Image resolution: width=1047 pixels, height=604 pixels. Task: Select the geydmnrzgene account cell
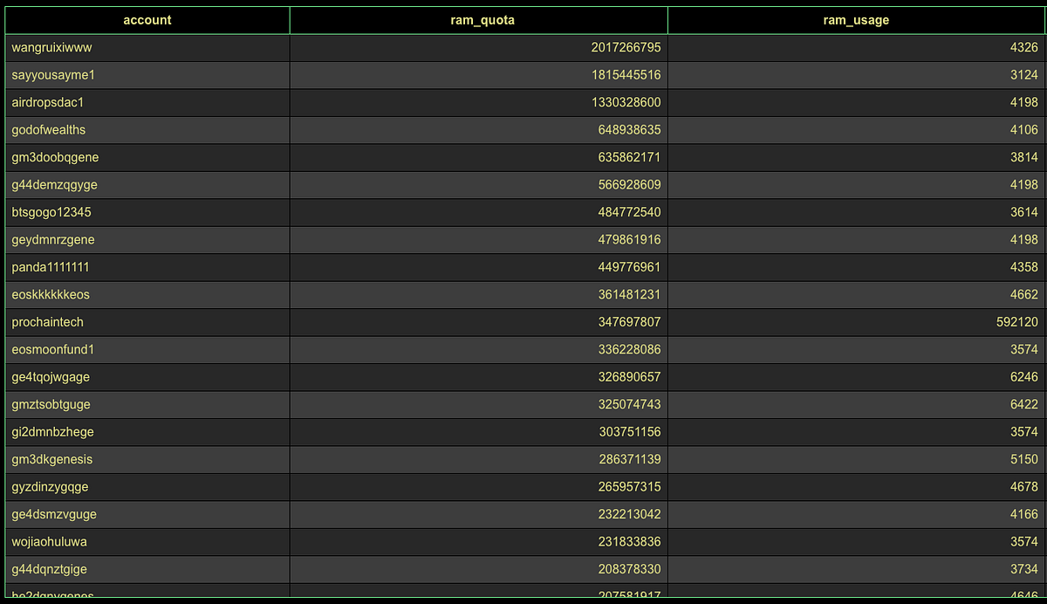pyautogui.click(x=147, y=240)
